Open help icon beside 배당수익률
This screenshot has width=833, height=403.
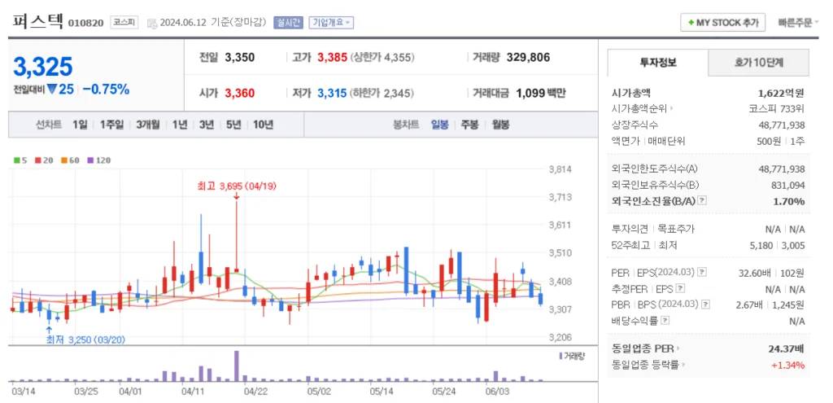[665, 321]
